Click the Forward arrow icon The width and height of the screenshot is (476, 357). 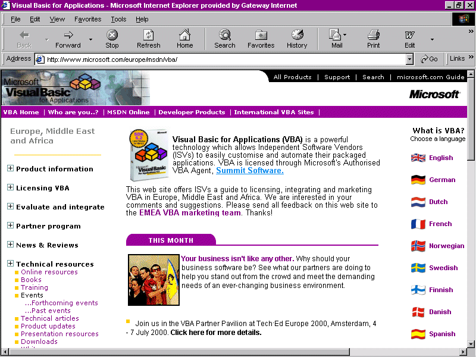68,35
